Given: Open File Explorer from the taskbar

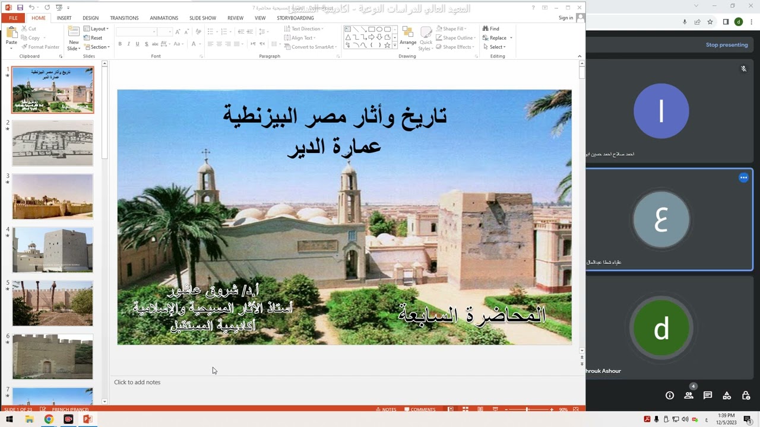Looking at the screenshot, I should 29,419.
